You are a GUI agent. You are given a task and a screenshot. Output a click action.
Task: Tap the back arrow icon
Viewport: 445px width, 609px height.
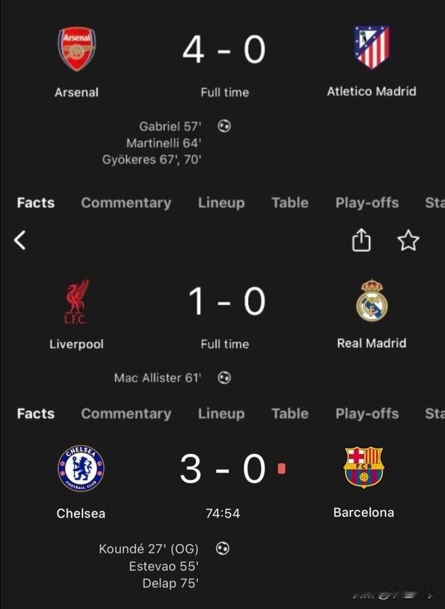pos(20,240)
